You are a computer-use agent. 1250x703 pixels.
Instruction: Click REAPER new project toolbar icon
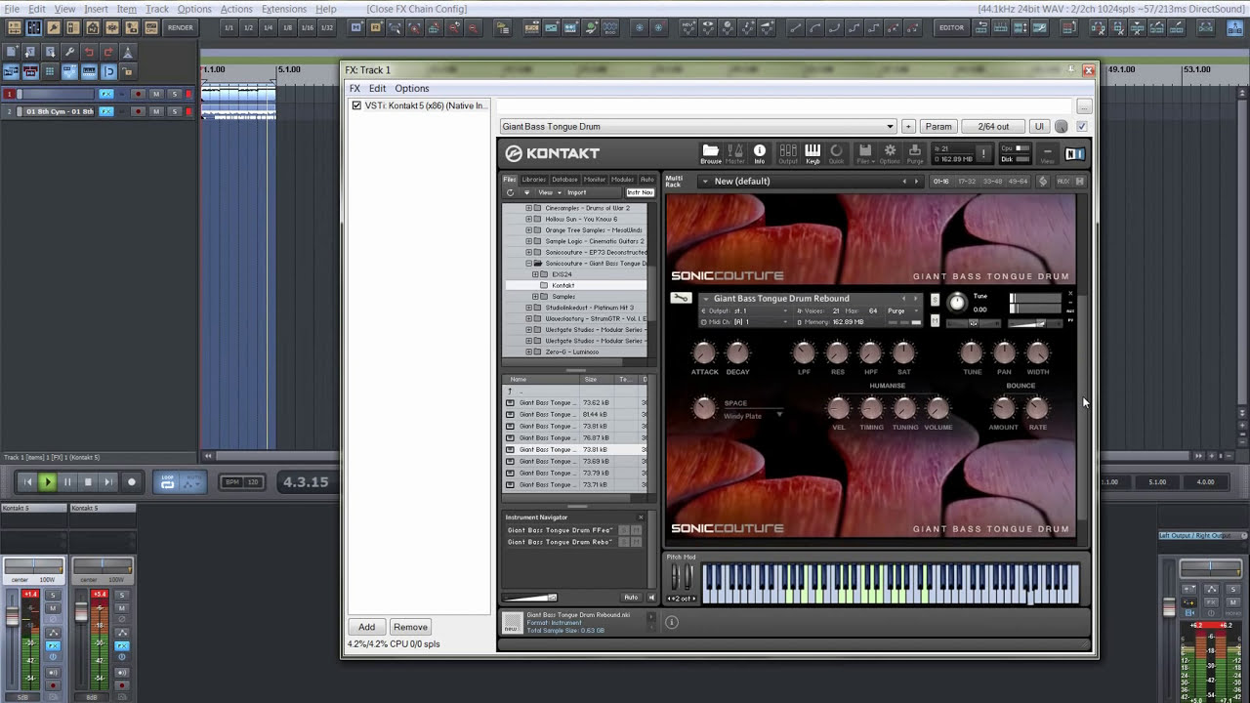[11, 52]
